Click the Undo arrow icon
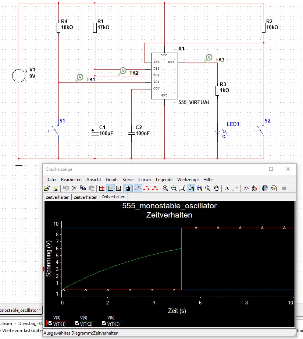303x339 pixels. point(66,188)
